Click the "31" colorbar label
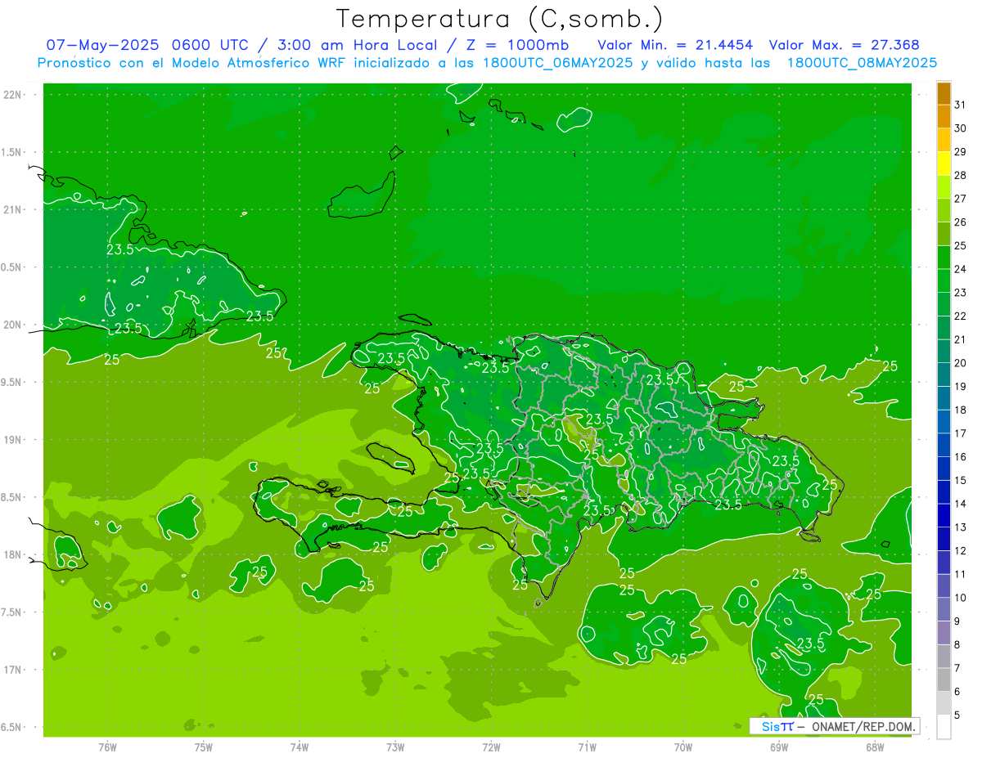 961,105
